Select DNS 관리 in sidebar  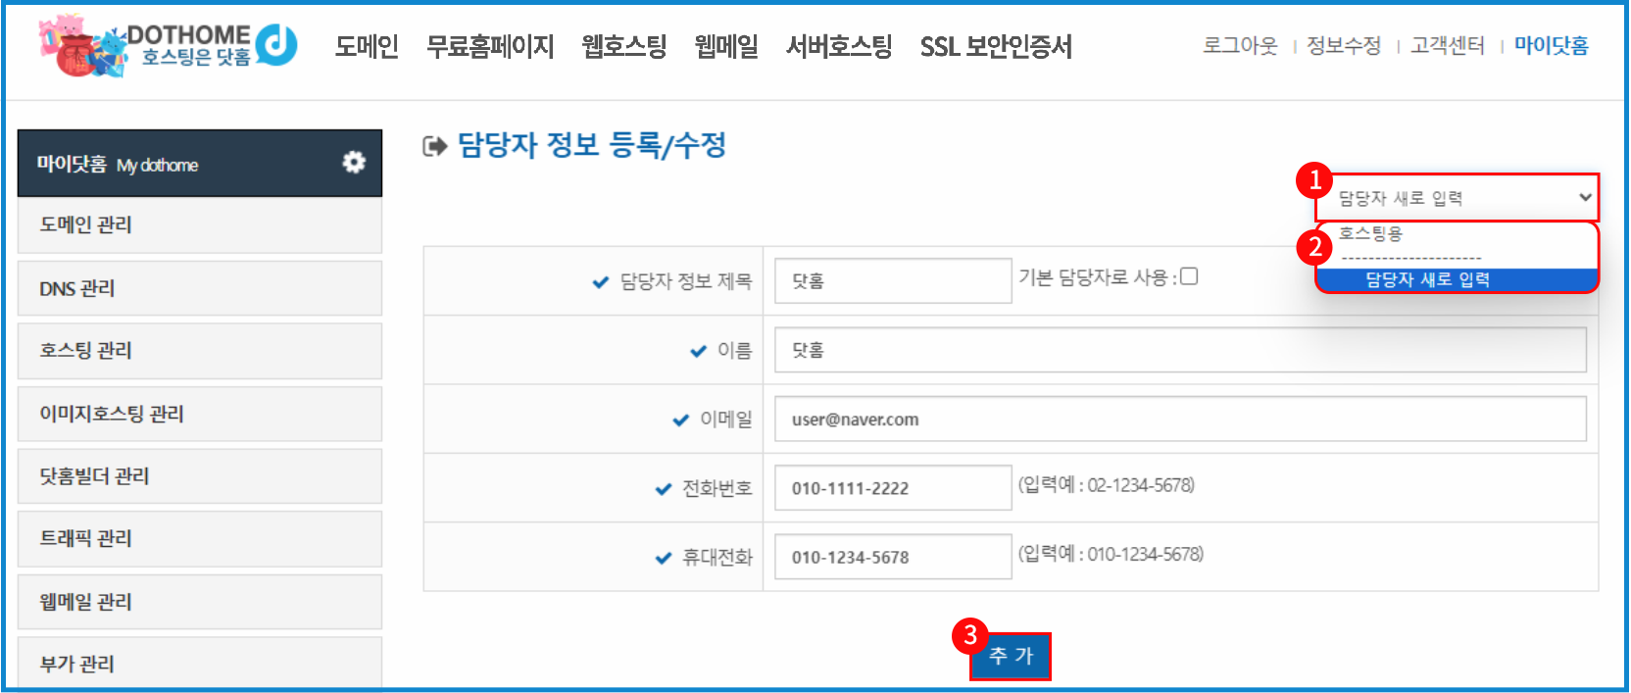point(200,288)
